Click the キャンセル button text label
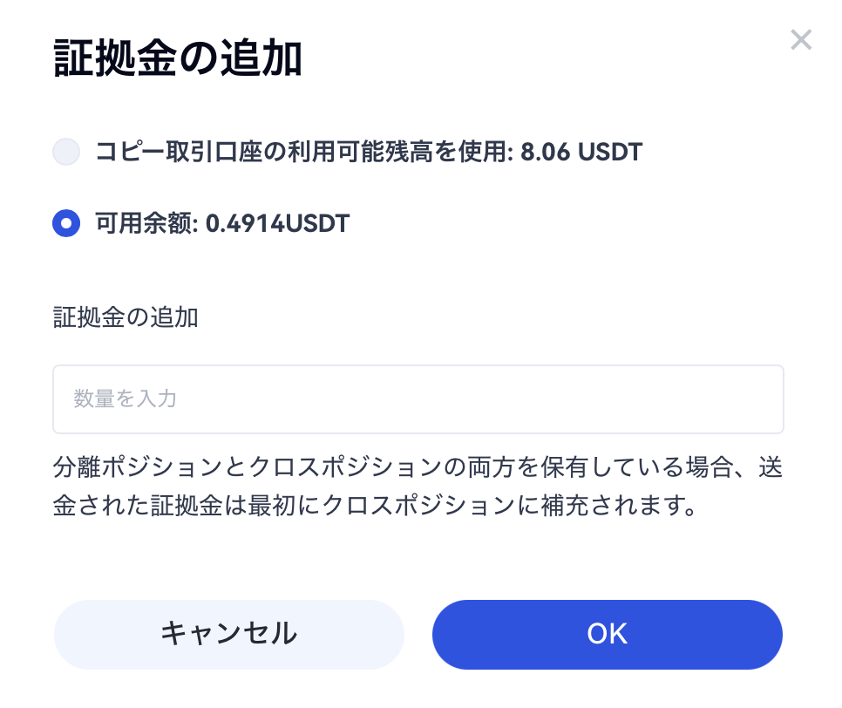 click(228, 634)
